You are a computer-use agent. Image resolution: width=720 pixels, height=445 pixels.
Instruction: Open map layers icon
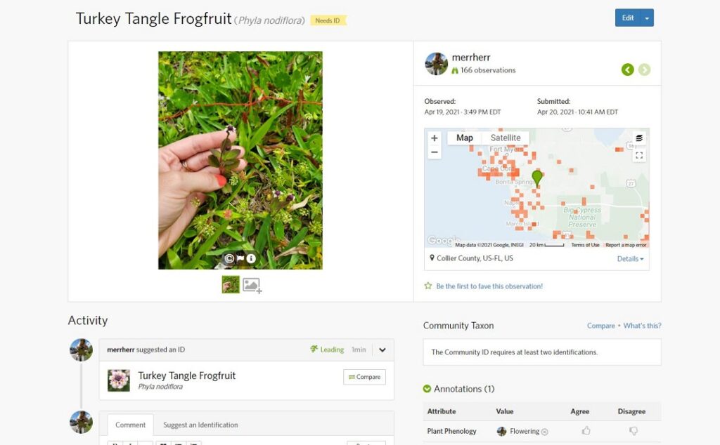tap(638, 138)
